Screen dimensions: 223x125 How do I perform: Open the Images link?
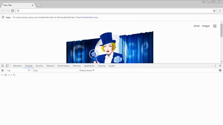pyautogui.click(x=206, y=26)
